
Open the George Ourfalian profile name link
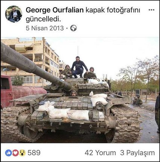coord(55,10)
